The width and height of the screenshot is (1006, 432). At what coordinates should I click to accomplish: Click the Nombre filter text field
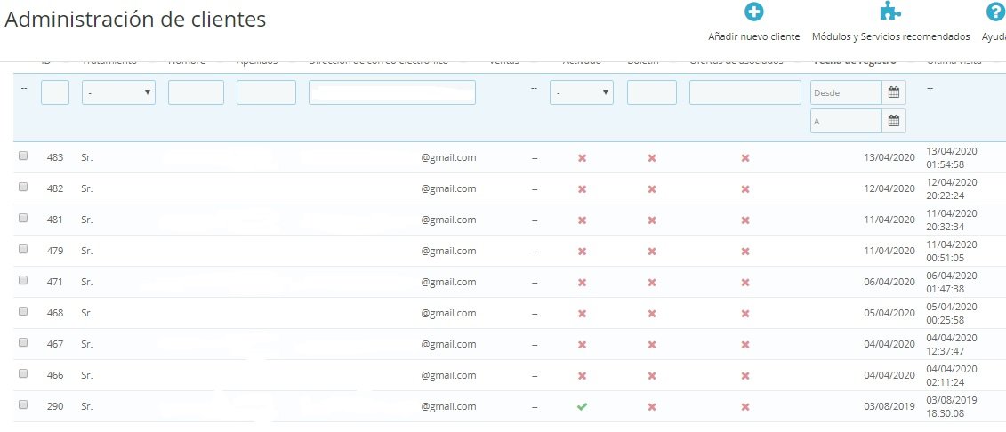[196, 92]
